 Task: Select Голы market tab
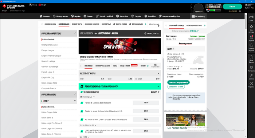(115, 66)
